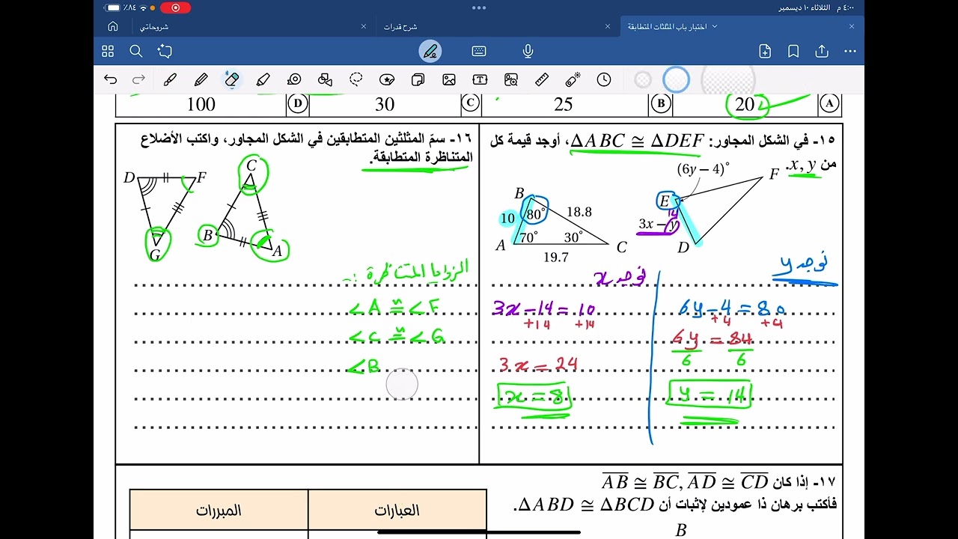The height and width of the screenshot is (539, 958).
Task: Switch to the شروحاتي tab
Action: [154, 26]
